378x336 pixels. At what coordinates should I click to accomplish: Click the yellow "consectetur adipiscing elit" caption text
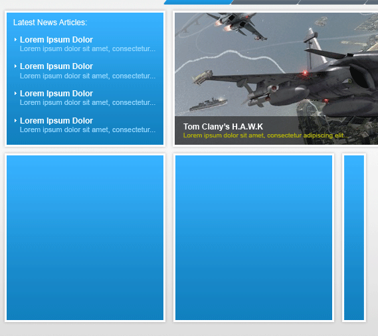click(308, 135)
